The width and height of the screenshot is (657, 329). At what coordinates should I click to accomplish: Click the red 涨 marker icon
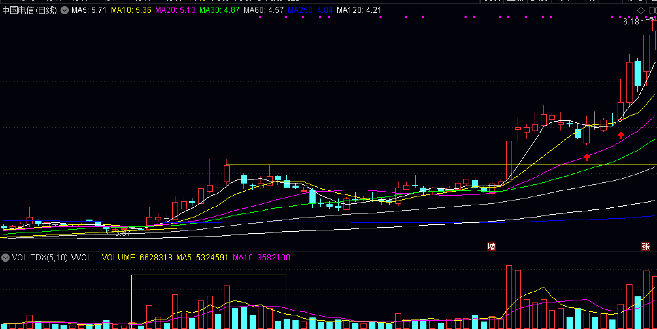point(645,246)
